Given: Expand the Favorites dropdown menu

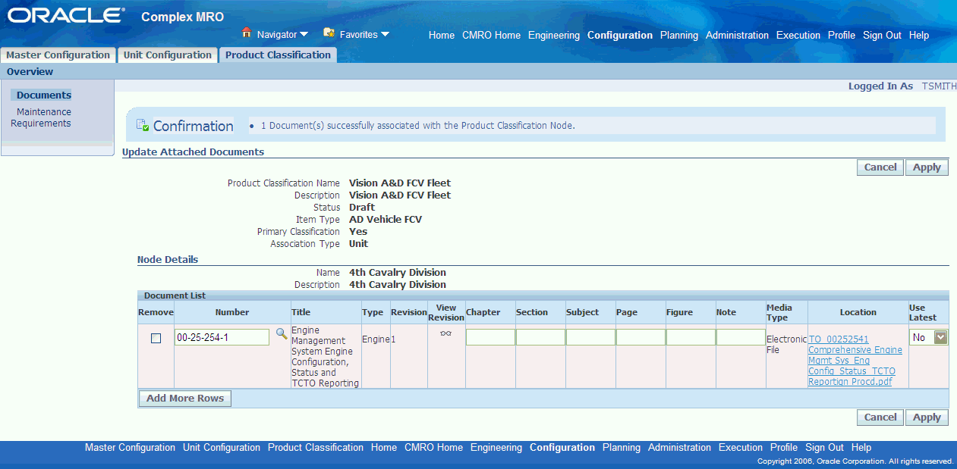Looking at the screenshot, I should (385, 35).
